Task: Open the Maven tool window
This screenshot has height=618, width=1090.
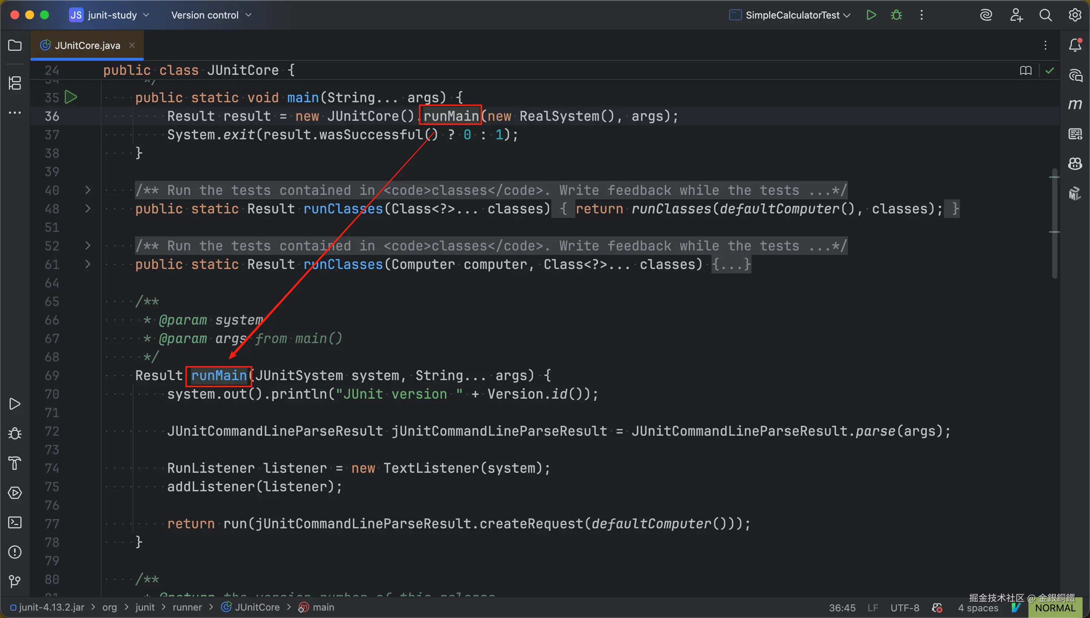Action: [x=1075, y=104]
